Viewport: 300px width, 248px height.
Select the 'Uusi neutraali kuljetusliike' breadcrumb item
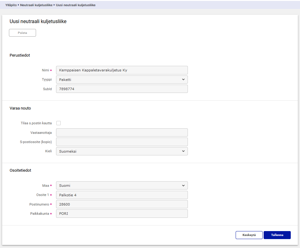75,5
